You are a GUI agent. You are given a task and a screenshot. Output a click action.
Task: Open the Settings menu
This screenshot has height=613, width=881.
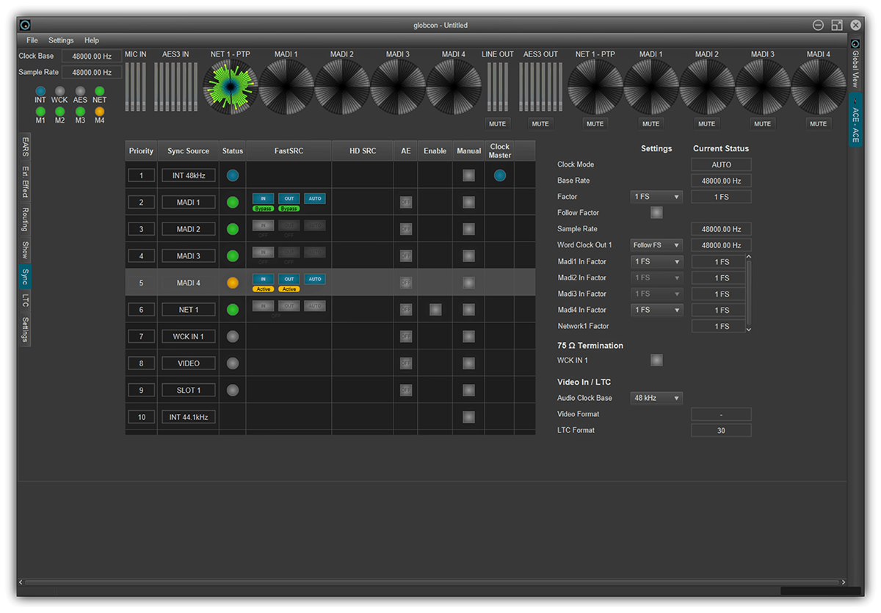[61, 40]
